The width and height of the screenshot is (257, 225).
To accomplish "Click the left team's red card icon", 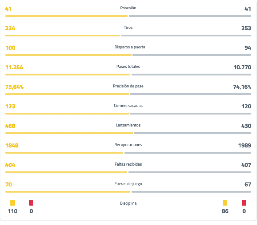I will coord(31,203).
